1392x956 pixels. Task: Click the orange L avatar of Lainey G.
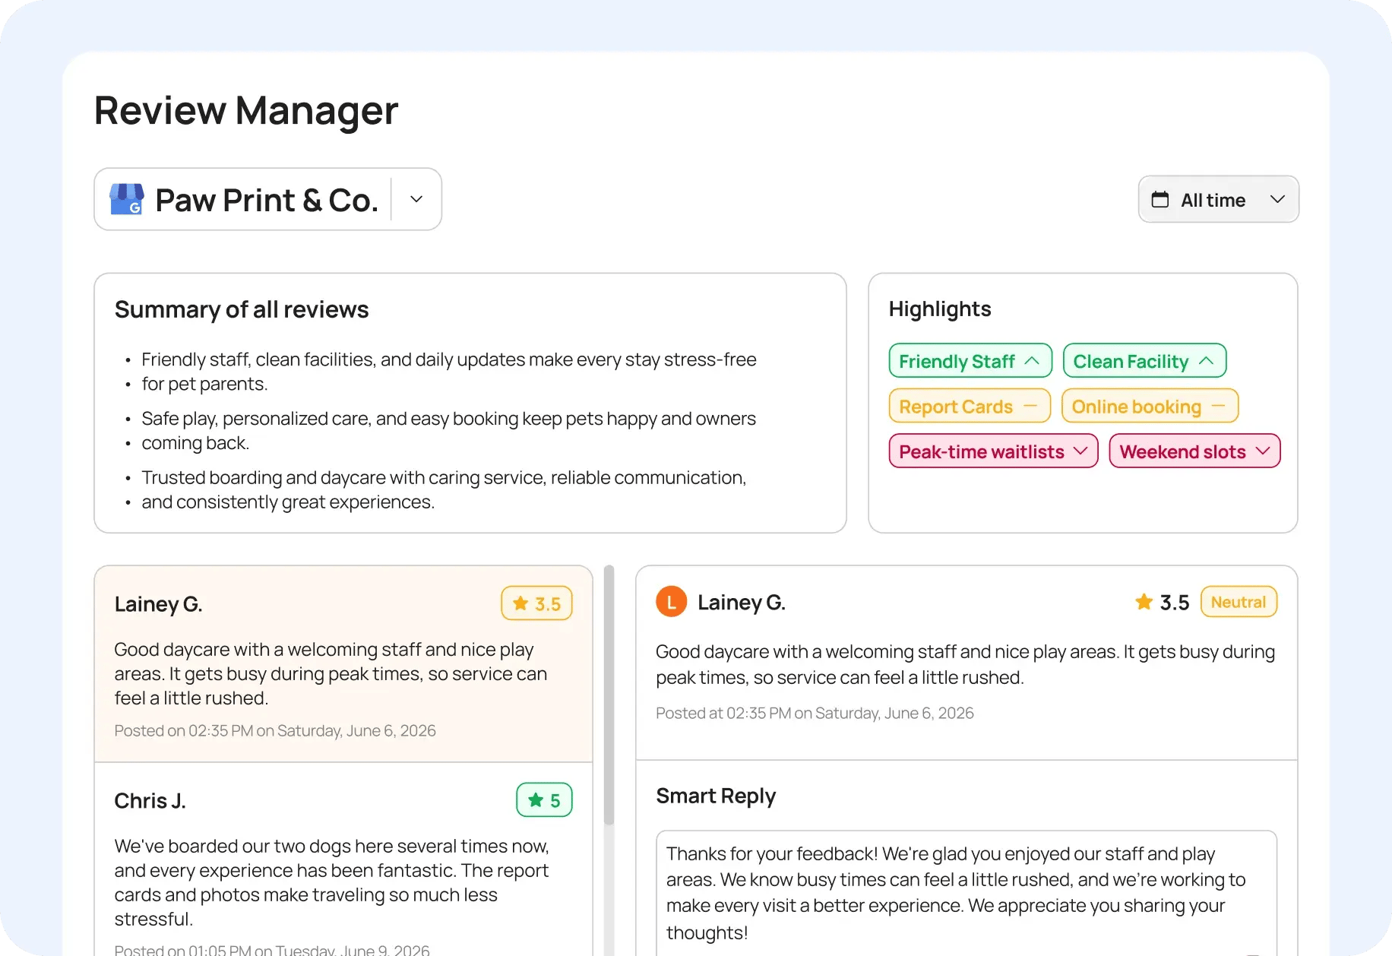(671, 602)
